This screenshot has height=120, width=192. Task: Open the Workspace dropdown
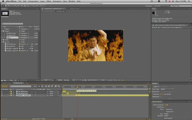(161, 6)
